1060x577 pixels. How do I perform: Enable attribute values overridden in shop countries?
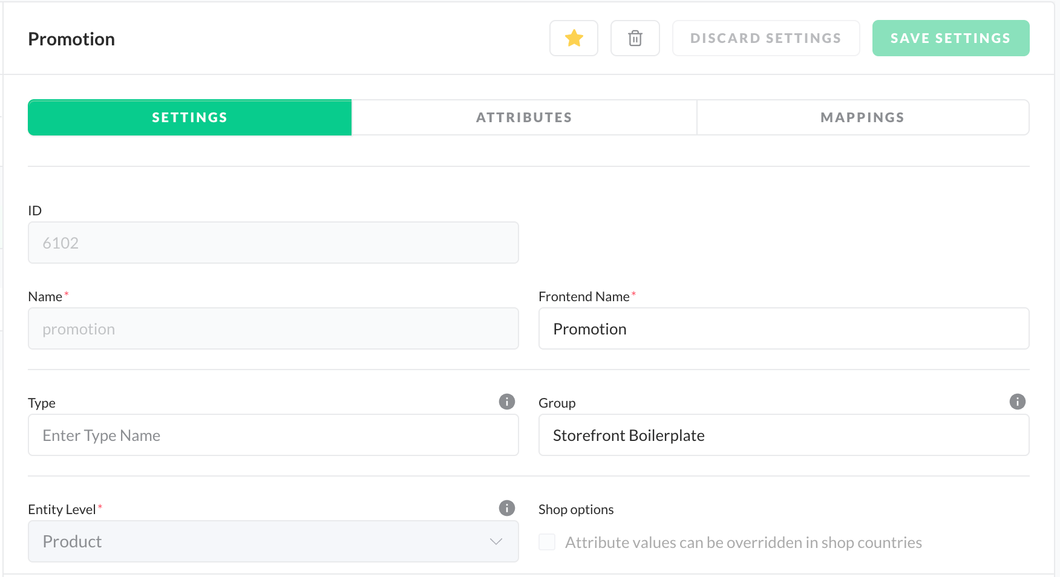tap(547, 542)
